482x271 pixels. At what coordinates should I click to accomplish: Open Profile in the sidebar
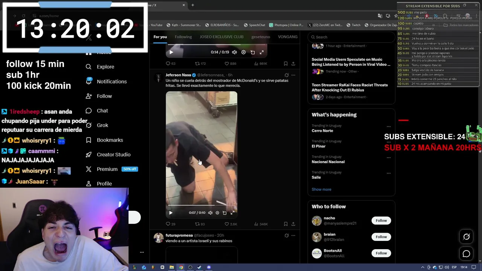click(x=99, y=183)
